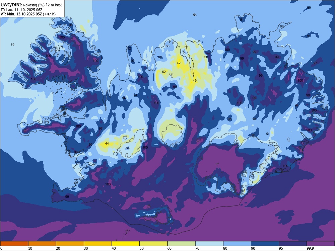Click the title text 'UWC/DINI: Rakastig (%) í 2 m hæð'
Viewport: 335px width, 251px height.
31,5
